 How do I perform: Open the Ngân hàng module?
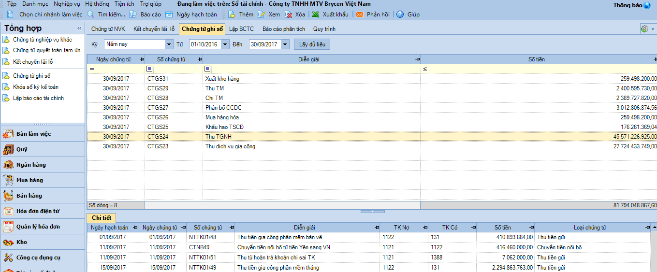click(x=43, y=165)
